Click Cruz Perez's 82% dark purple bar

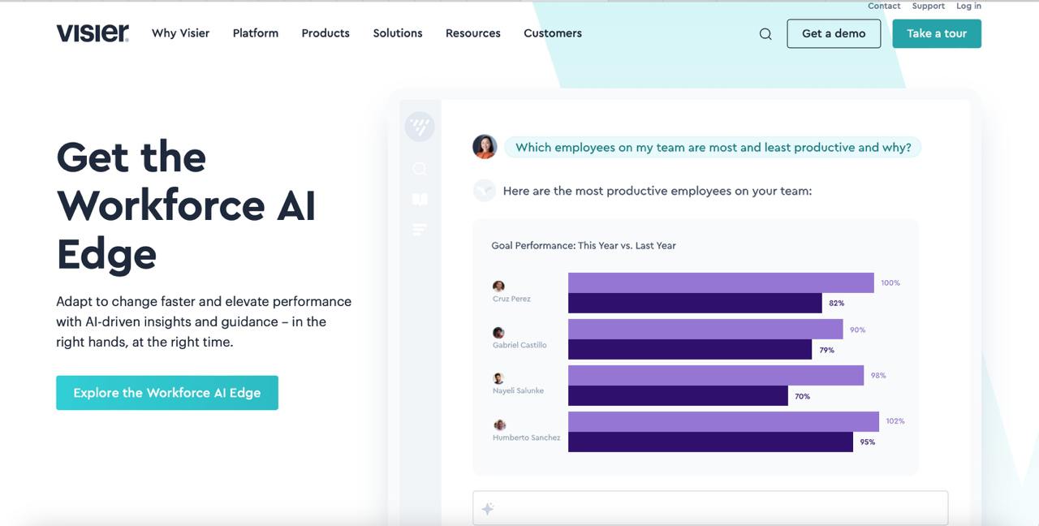point(695,303)
